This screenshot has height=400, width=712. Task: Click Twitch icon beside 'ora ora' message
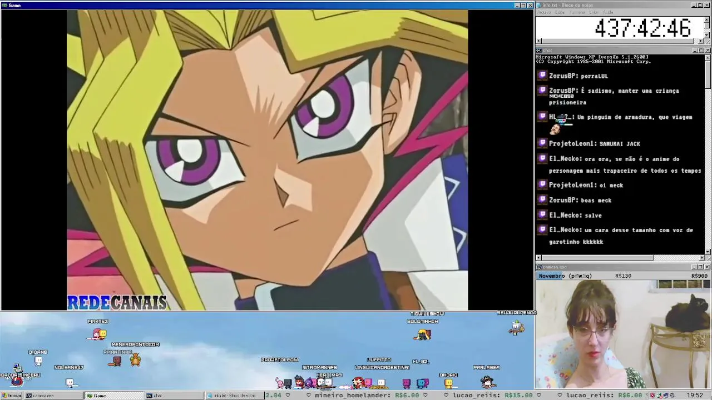[x=543, y=158]
